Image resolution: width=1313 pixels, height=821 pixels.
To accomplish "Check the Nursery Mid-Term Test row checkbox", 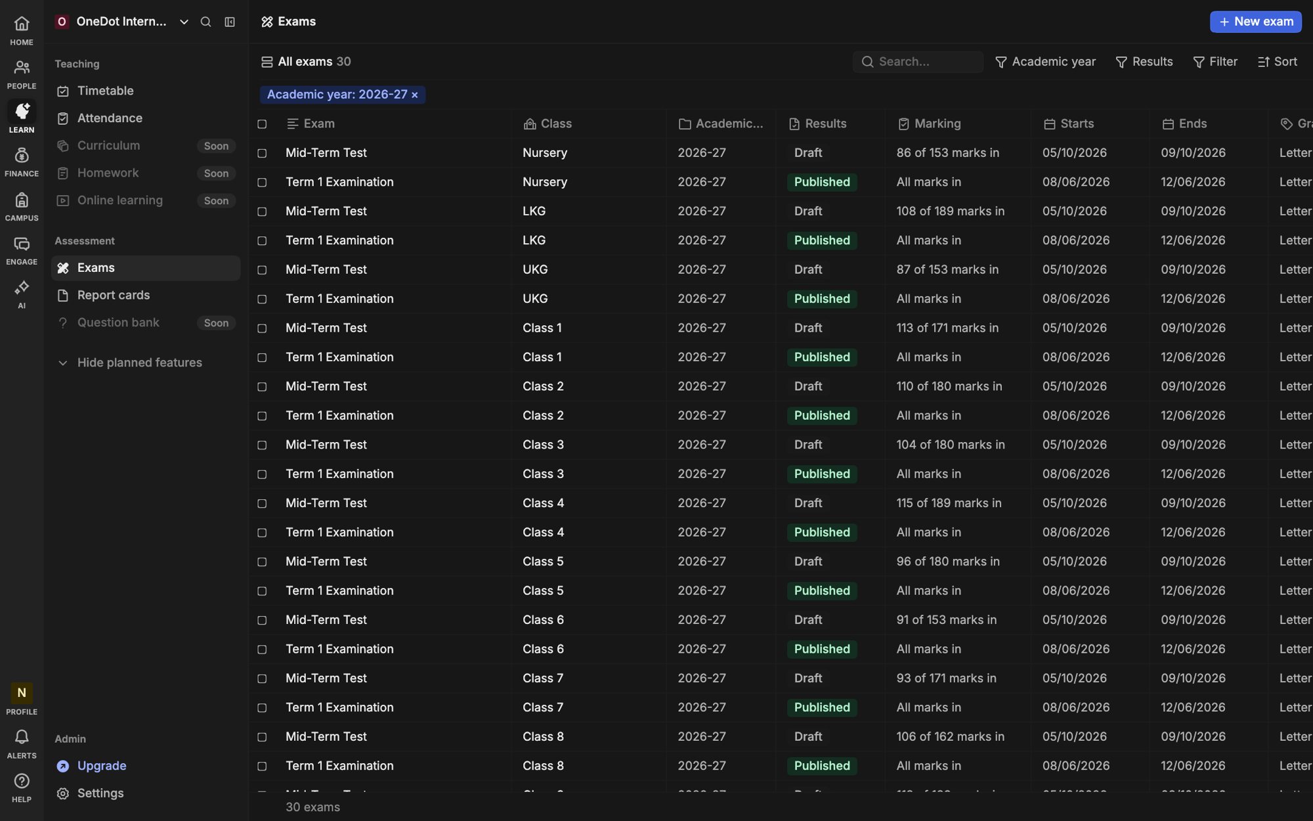I will coord(262,153).
